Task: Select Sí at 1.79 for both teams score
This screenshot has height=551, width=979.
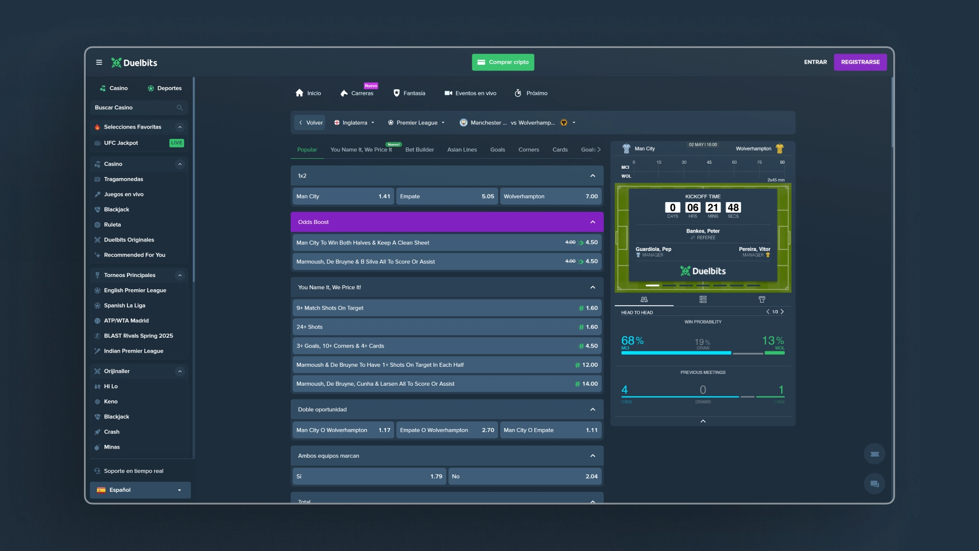Action: (x=369, y=477)
